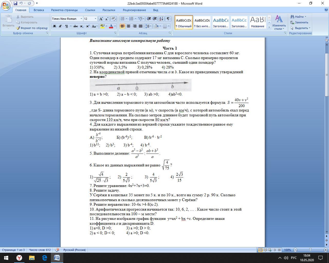Switch to the Вставка ribbon tab

[x=39, y=10]
